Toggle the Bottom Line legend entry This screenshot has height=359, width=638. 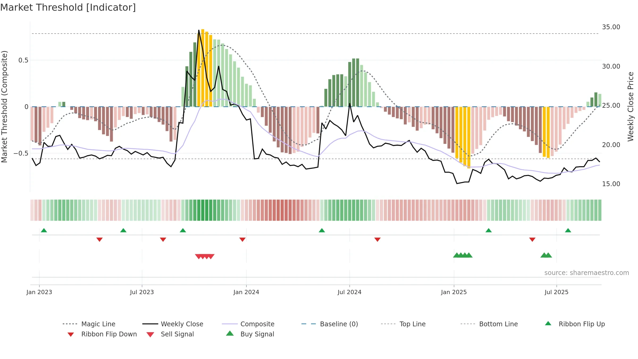click(489, 324)
